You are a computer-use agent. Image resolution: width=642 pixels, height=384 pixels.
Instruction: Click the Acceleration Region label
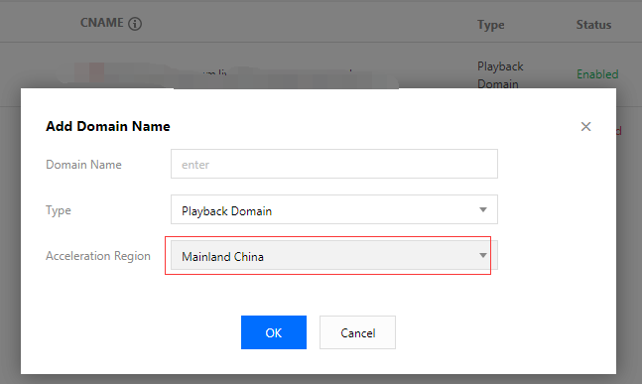click(98, 256)
